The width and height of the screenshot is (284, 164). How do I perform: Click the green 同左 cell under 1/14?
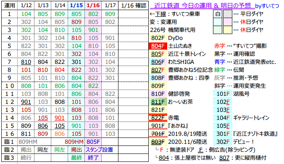[x=60, y=150]
